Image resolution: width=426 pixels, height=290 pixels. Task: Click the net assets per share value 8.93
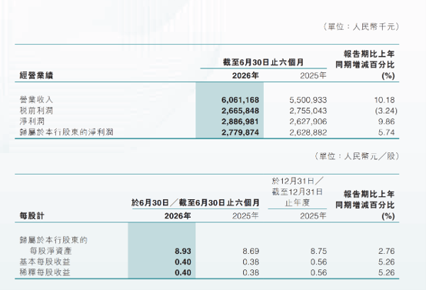[x=183, y=251]
